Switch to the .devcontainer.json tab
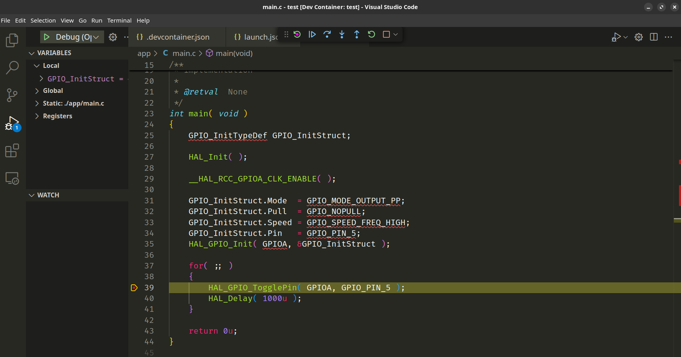The image size is (681, 357). (177, 37)
